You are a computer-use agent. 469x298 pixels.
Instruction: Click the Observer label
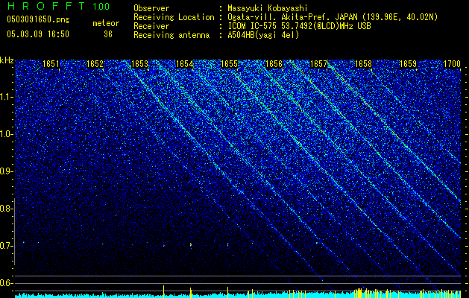(x=151, y=8)
